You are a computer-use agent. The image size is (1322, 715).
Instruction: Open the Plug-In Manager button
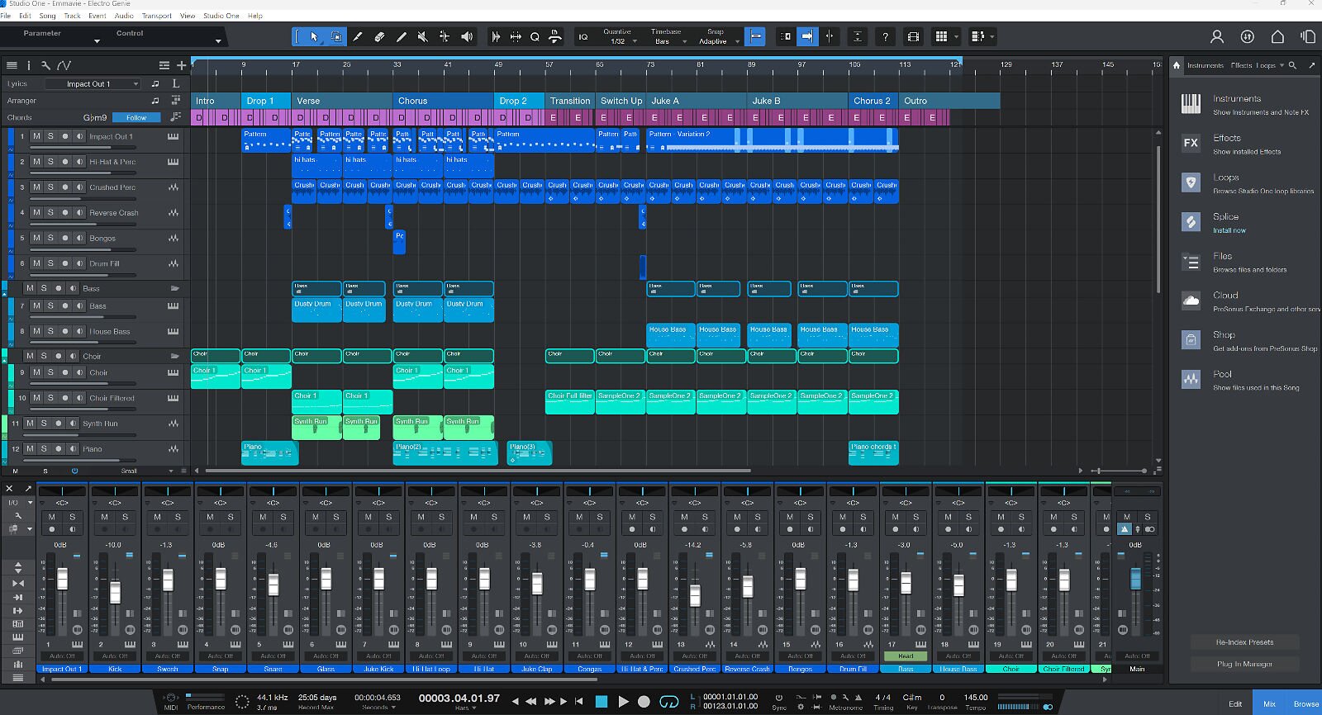coord(1244,664)
